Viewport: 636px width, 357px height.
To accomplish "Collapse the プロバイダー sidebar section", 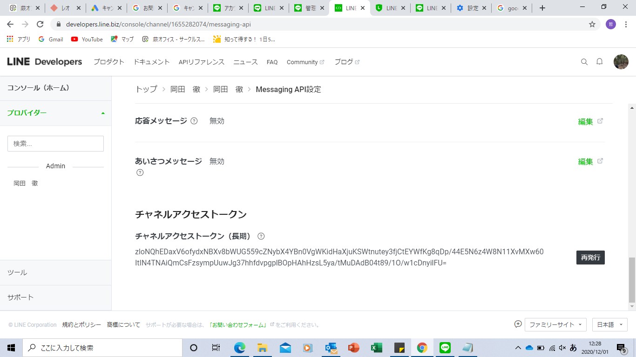I will (x=56, y=113).
